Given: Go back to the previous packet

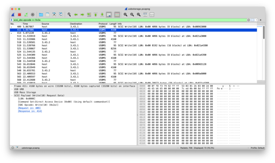Looking at the screenshot, I should click(x=76, y=15).
